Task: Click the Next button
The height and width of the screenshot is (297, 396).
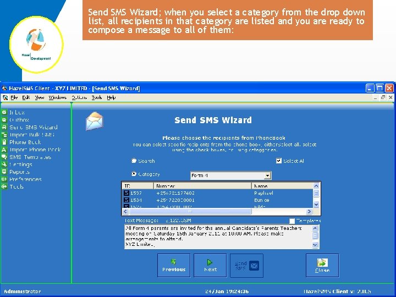Action: pos(210,266)
